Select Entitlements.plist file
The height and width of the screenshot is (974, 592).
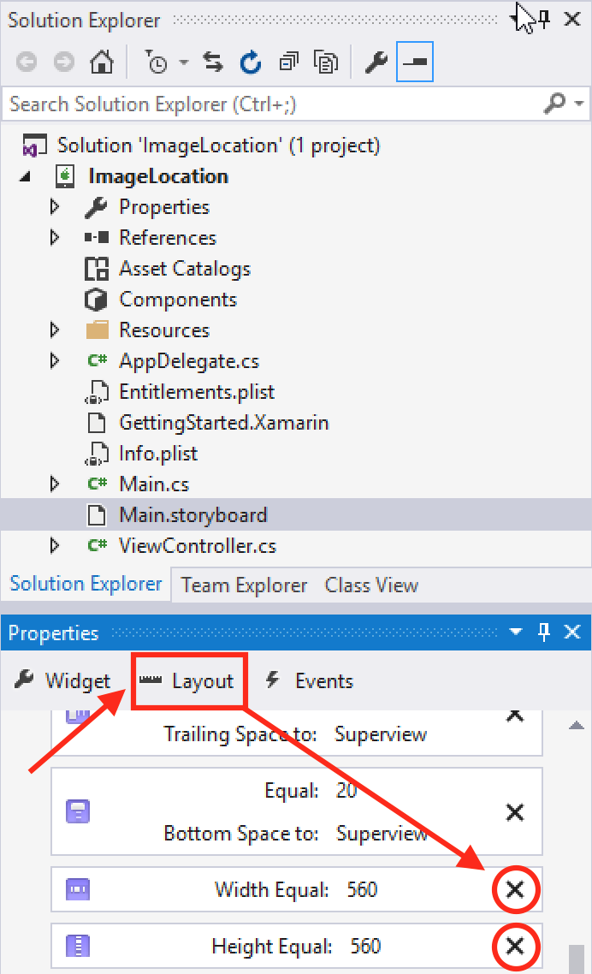click(196, 392)
